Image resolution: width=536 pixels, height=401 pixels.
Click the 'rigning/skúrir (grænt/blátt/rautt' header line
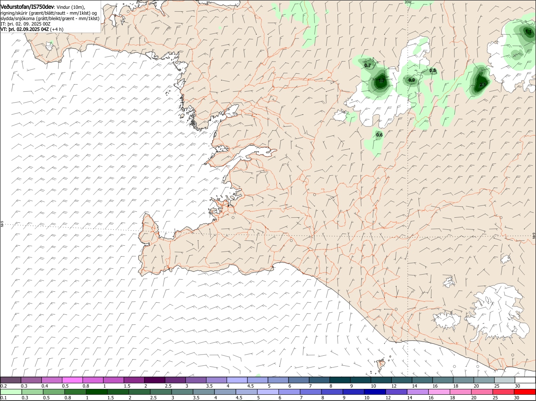point(49,13)
